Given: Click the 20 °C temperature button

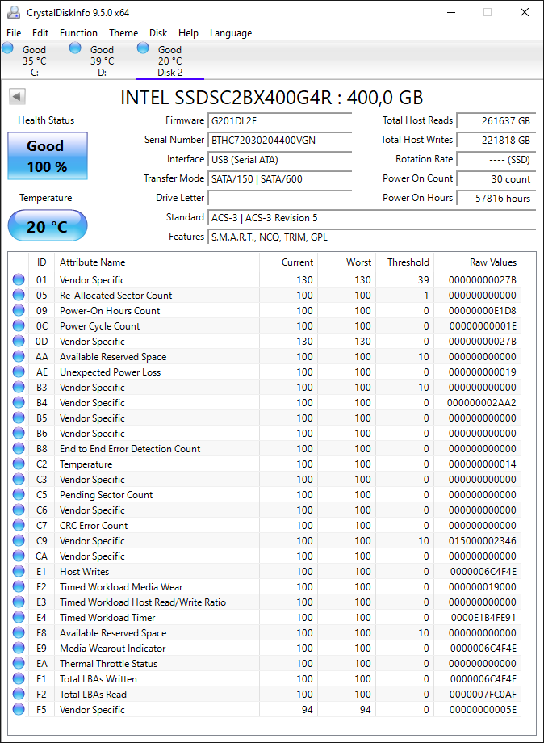Looking at the screenshot, I should [x=48, y=225].
